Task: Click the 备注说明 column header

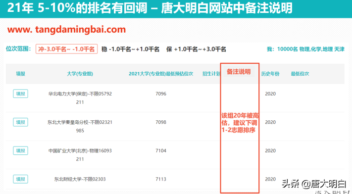Action: (x=239, y=72)
